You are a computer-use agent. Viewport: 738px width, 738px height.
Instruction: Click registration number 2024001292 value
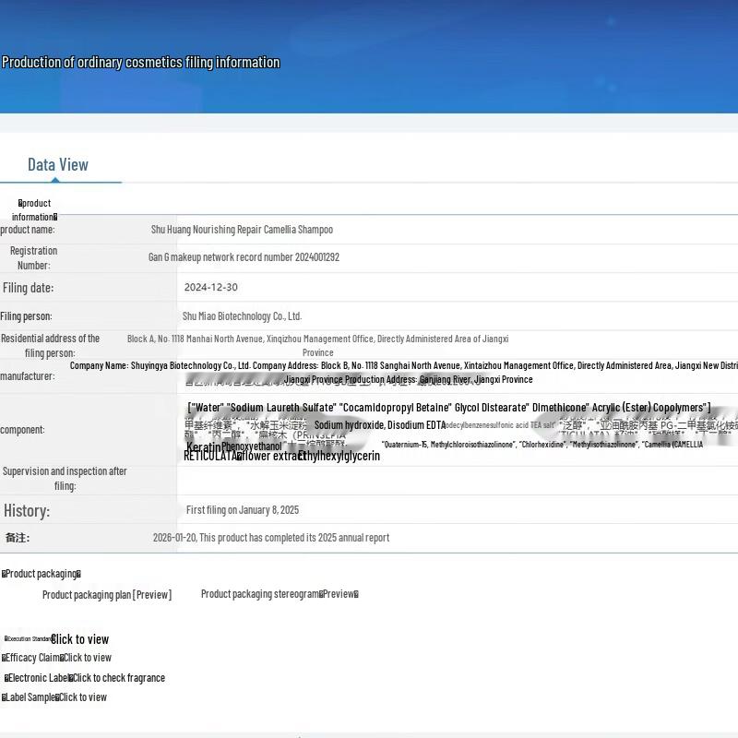[x=244, y=257]
